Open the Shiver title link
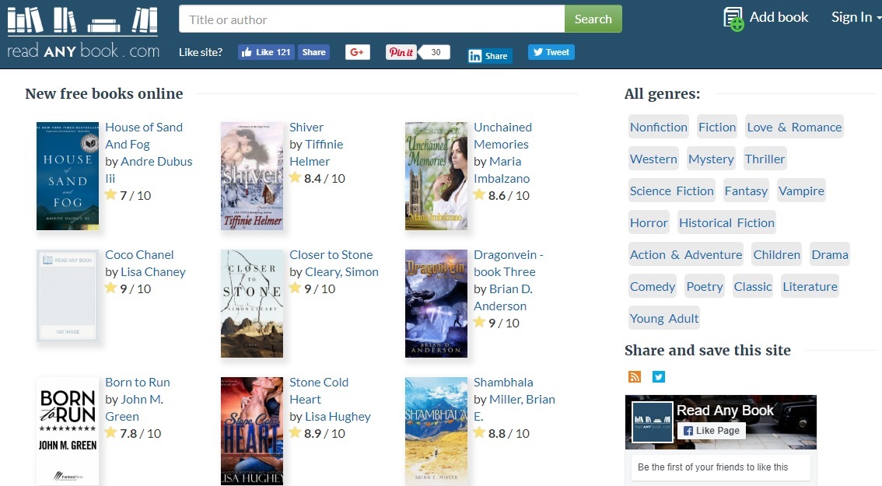 click(x=306, y=127)
